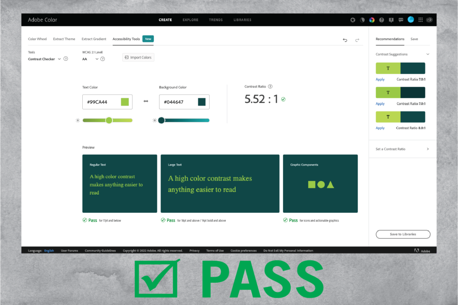Toggle dark mode with the moon icon
The width and height of the screenshot is (458, 305).
362,20
